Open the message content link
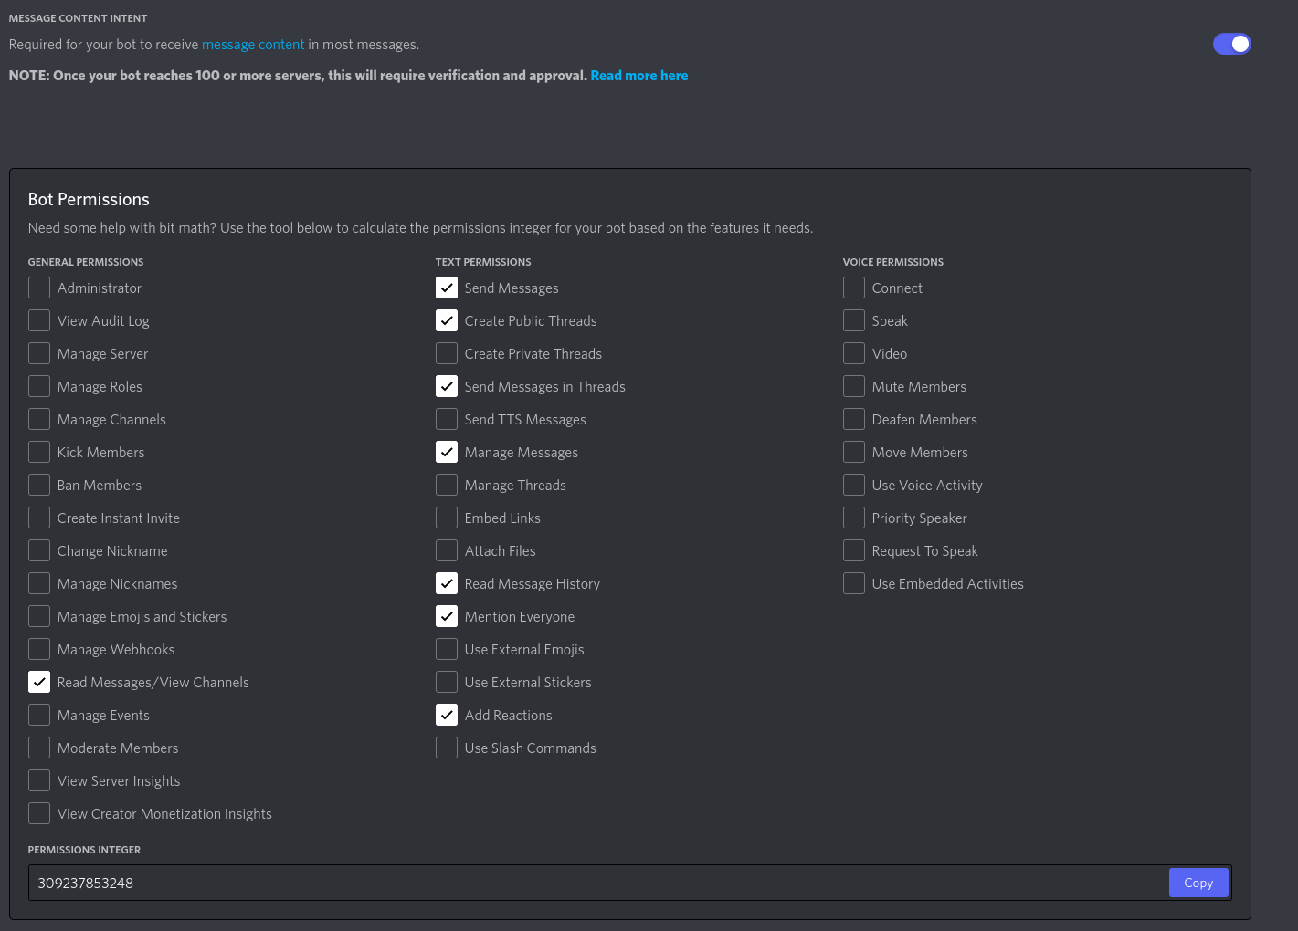The width and height of the screenshot is (1298, 931). pos(253,44)
